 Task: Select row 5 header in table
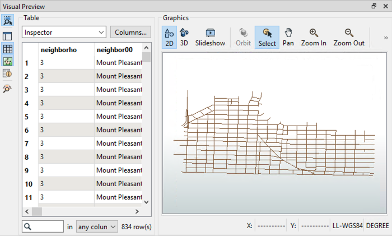click(x=30, y=117)
